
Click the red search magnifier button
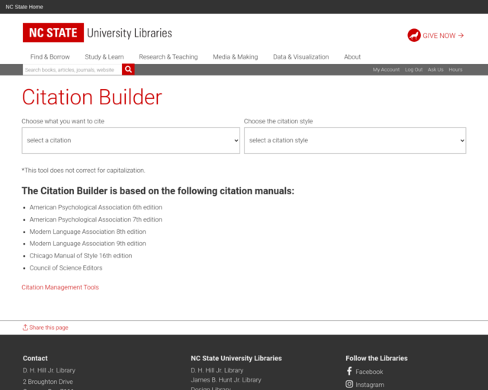tap(128, 69)
